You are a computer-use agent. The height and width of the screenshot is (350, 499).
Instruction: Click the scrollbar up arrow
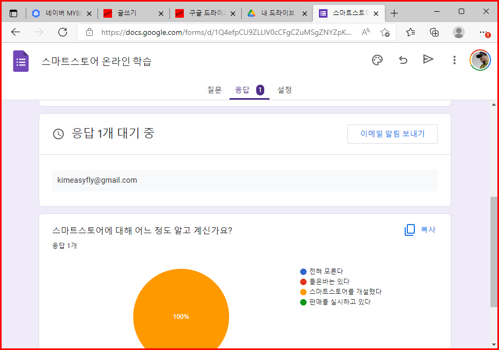pos(494,105)
